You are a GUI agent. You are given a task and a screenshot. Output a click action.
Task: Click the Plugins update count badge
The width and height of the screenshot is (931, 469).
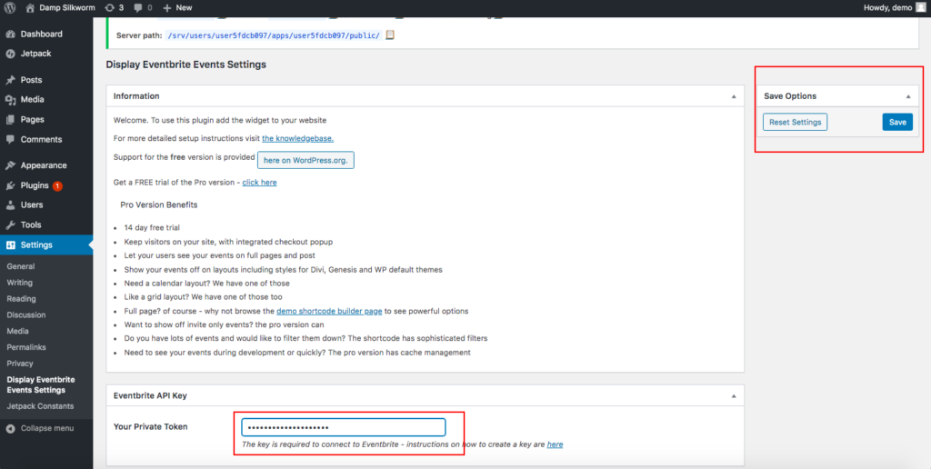[57, 185]
